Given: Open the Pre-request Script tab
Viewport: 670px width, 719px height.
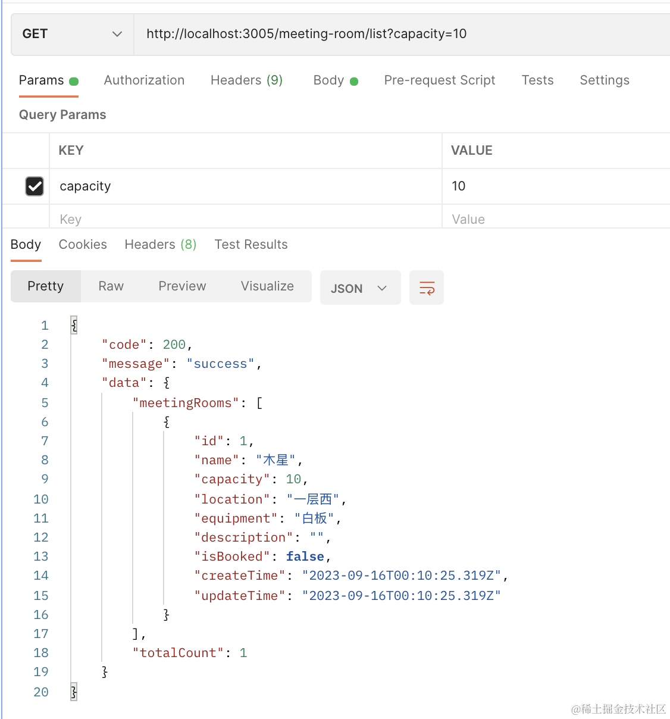Looking at the screenshot, I should (x=439, y=80).
